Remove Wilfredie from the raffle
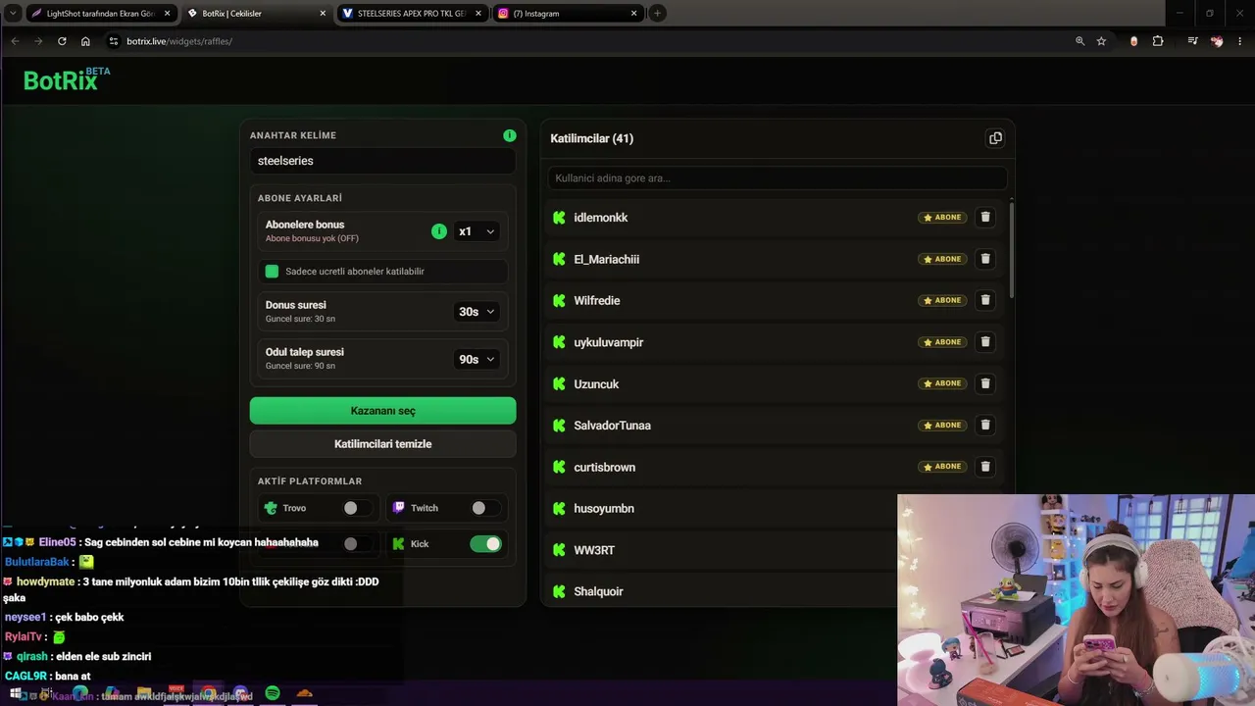The image size is (1255, 706). (985, 300)
